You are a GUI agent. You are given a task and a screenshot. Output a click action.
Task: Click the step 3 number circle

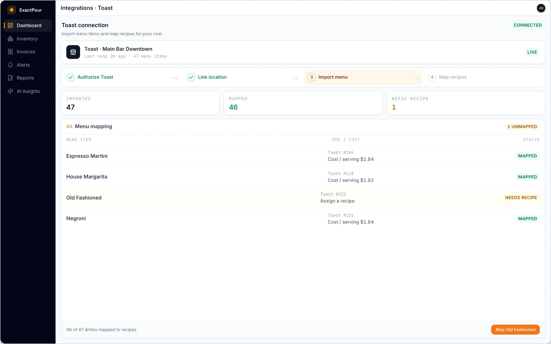click(x=311, y=77)
